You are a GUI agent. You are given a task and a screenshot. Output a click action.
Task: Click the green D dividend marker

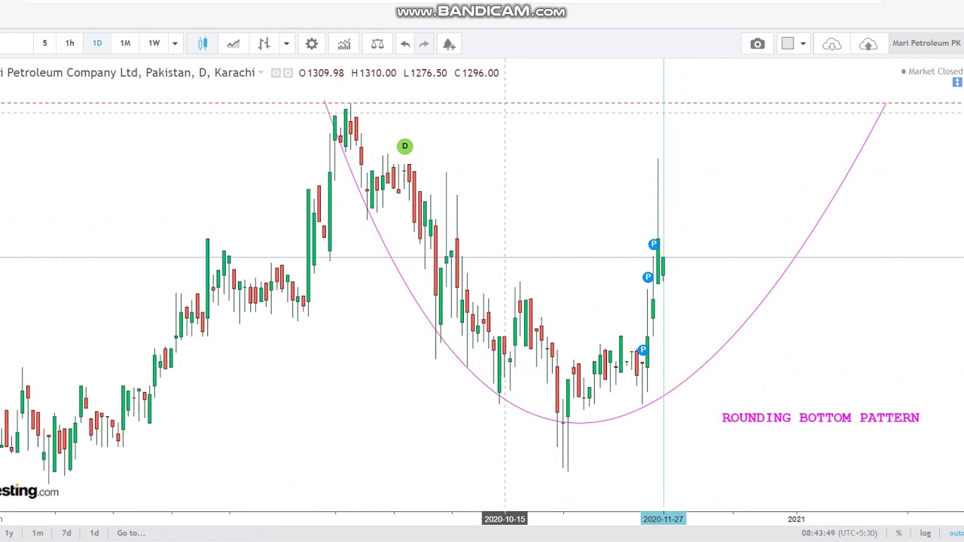click(404, 146)
